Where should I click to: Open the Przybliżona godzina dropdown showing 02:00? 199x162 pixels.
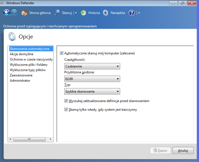92,79
